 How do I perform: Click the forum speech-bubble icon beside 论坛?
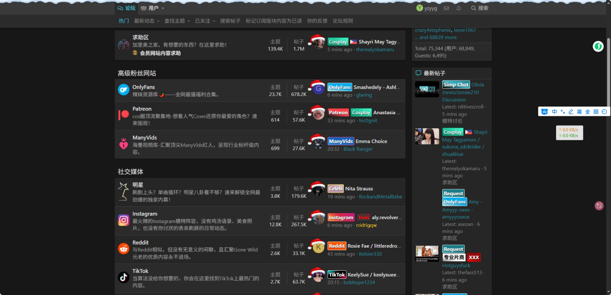120,8
